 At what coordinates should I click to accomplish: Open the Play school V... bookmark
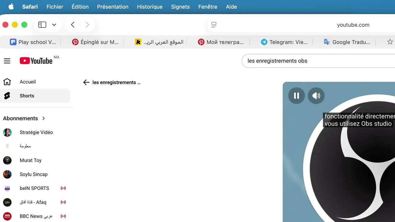point(33,42)
